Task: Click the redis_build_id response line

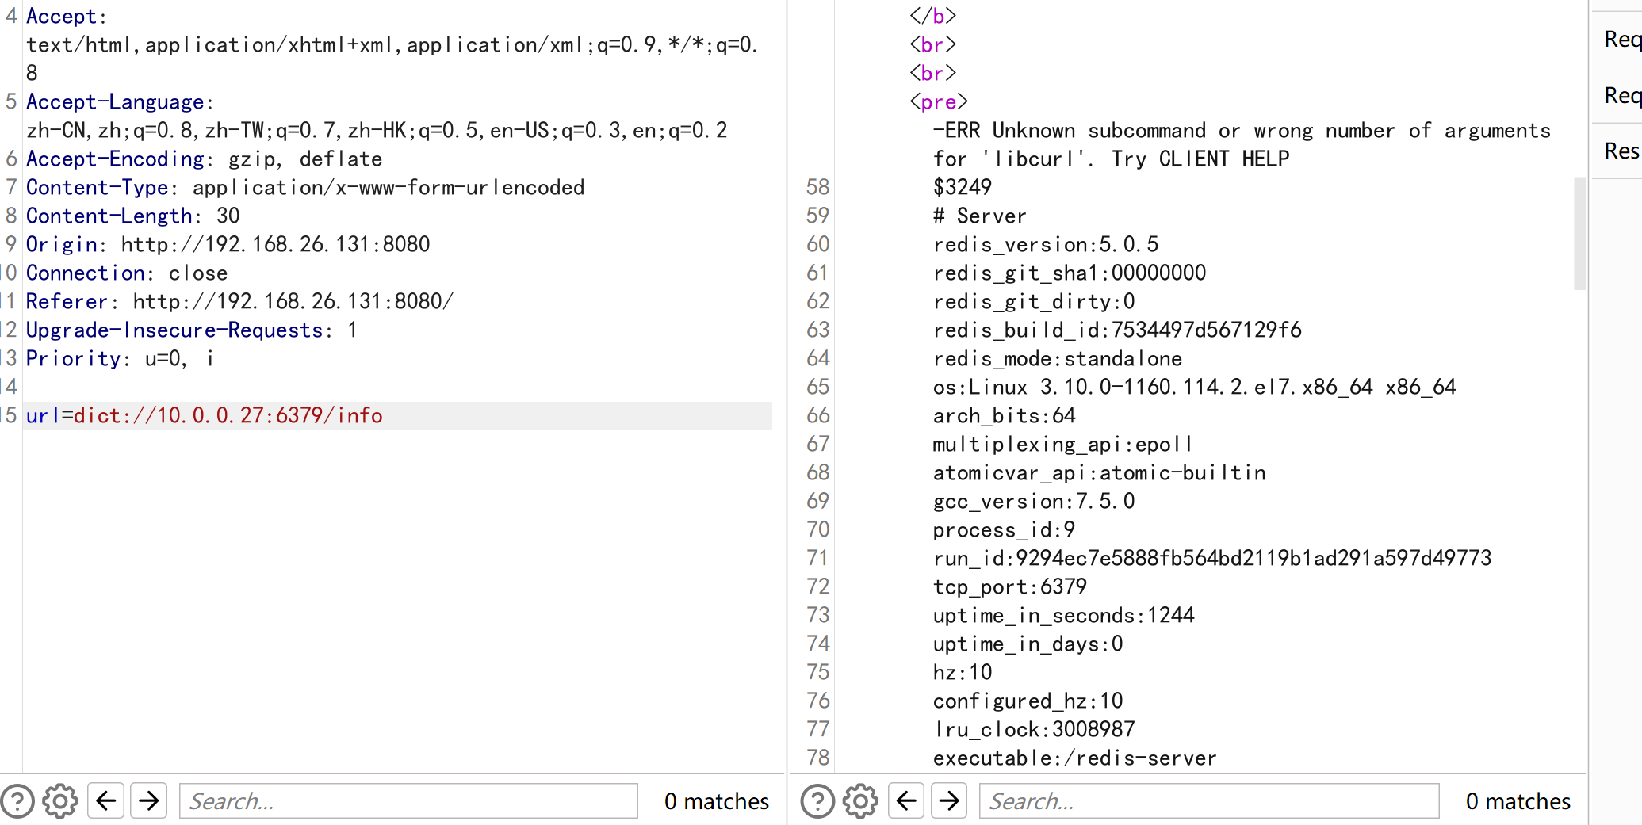Action: [1117, 330]
